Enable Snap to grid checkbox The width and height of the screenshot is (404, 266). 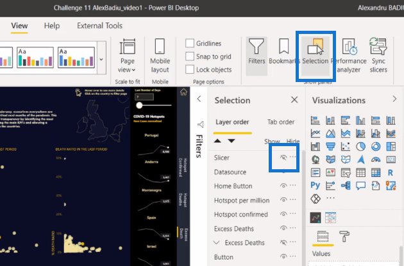(190, 56)
